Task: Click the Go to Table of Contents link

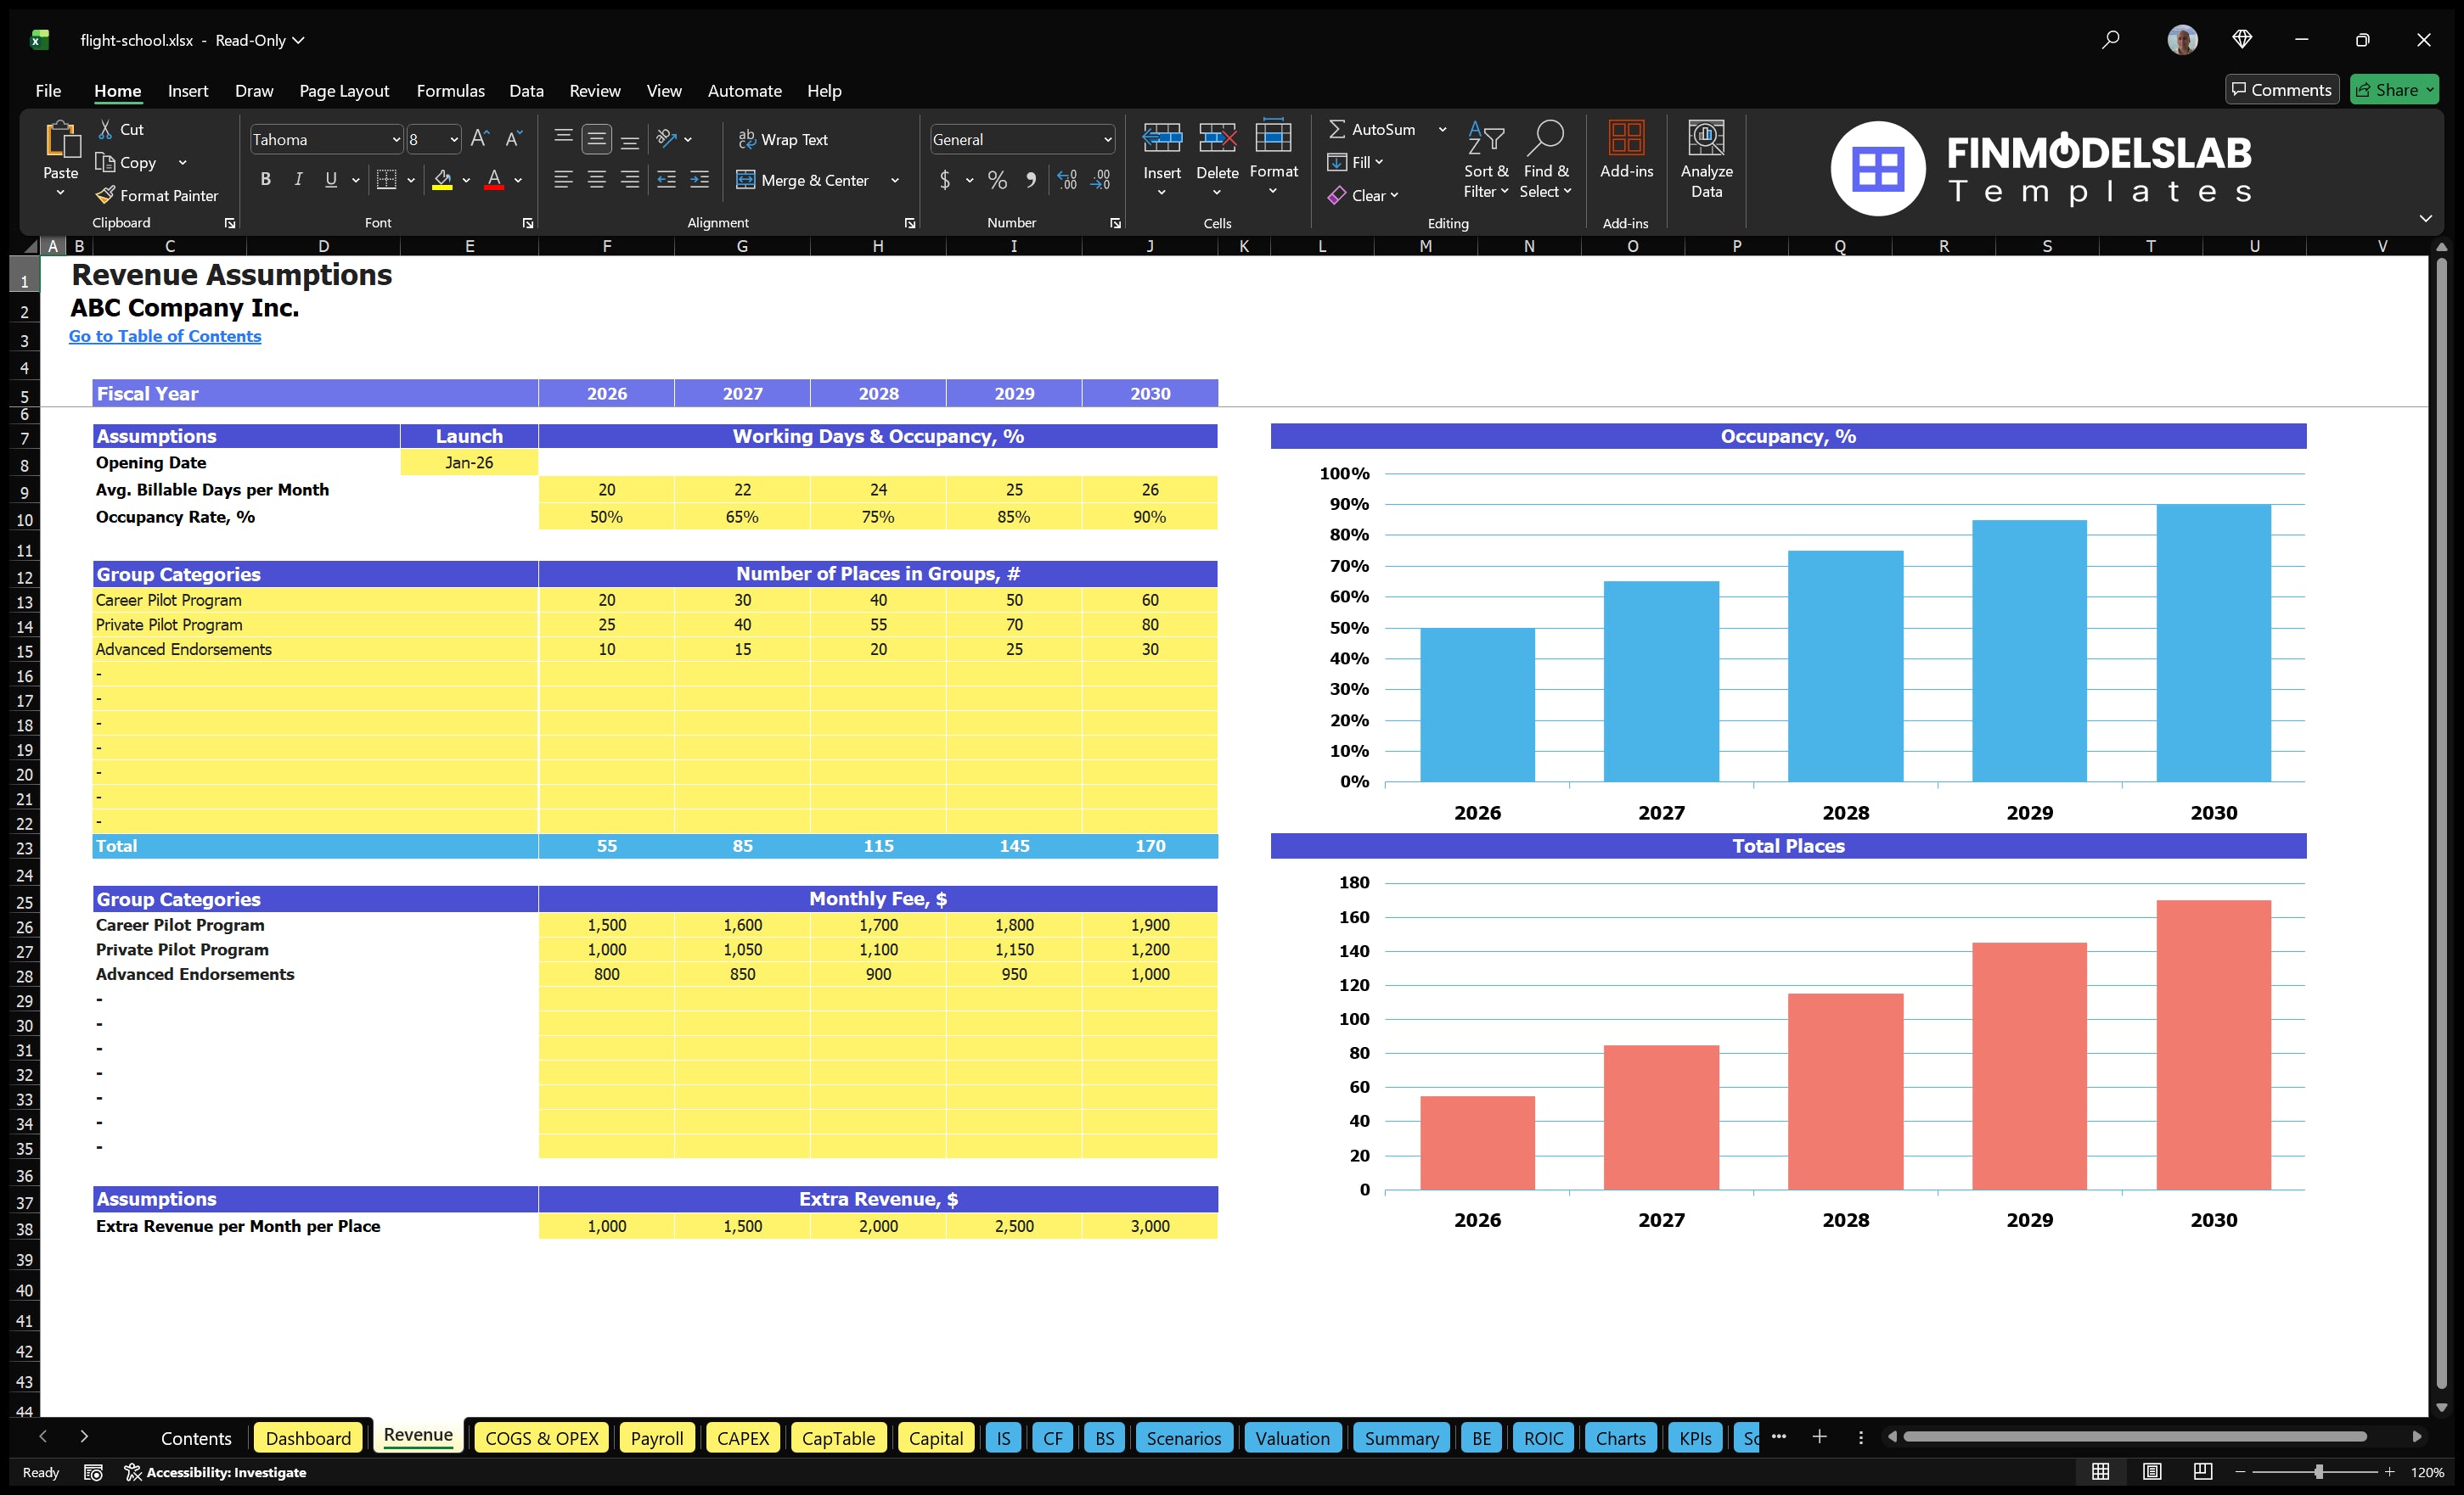Action: (x=165, y=336)
